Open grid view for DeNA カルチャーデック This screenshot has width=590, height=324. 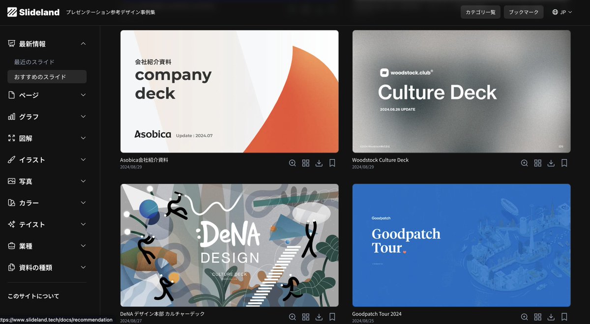coord(306,317)
